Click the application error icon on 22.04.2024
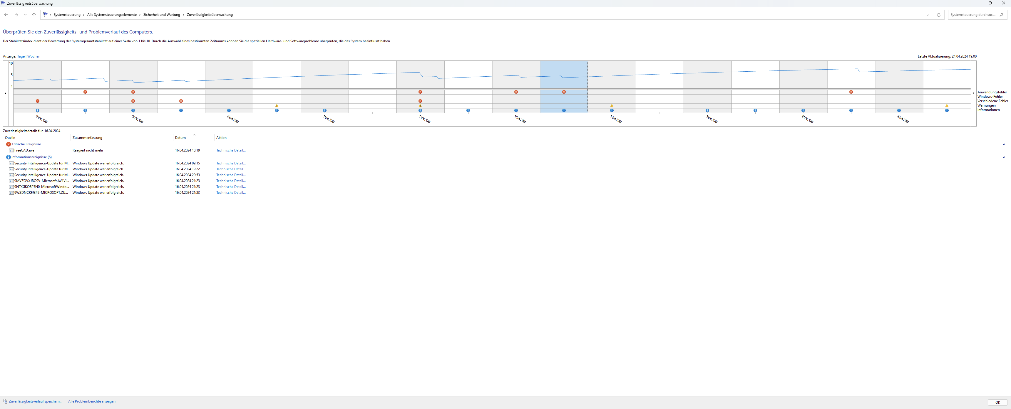Viewport: 1011px width, 409px height. tap(851, 92)
